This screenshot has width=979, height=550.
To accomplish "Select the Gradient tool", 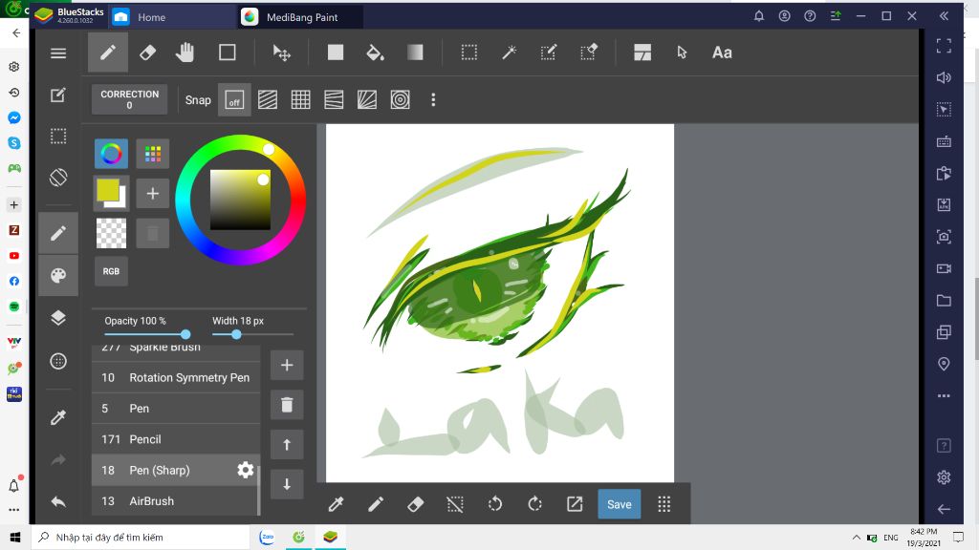I will 415,53.
